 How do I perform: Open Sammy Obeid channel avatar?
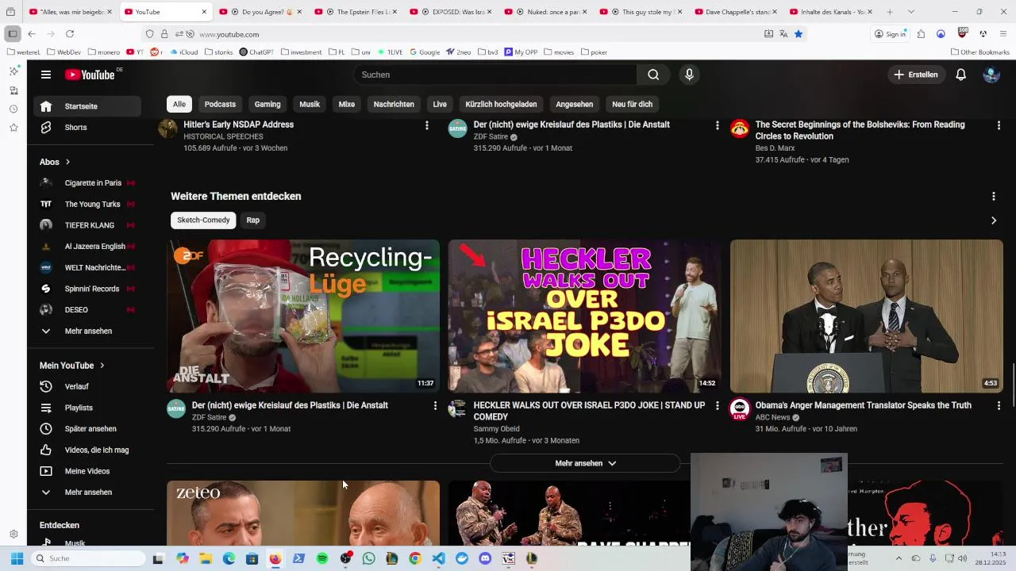pos(458,409)
